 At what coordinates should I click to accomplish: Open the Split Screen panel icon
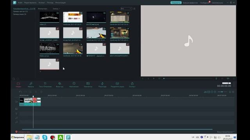[117, 84]
